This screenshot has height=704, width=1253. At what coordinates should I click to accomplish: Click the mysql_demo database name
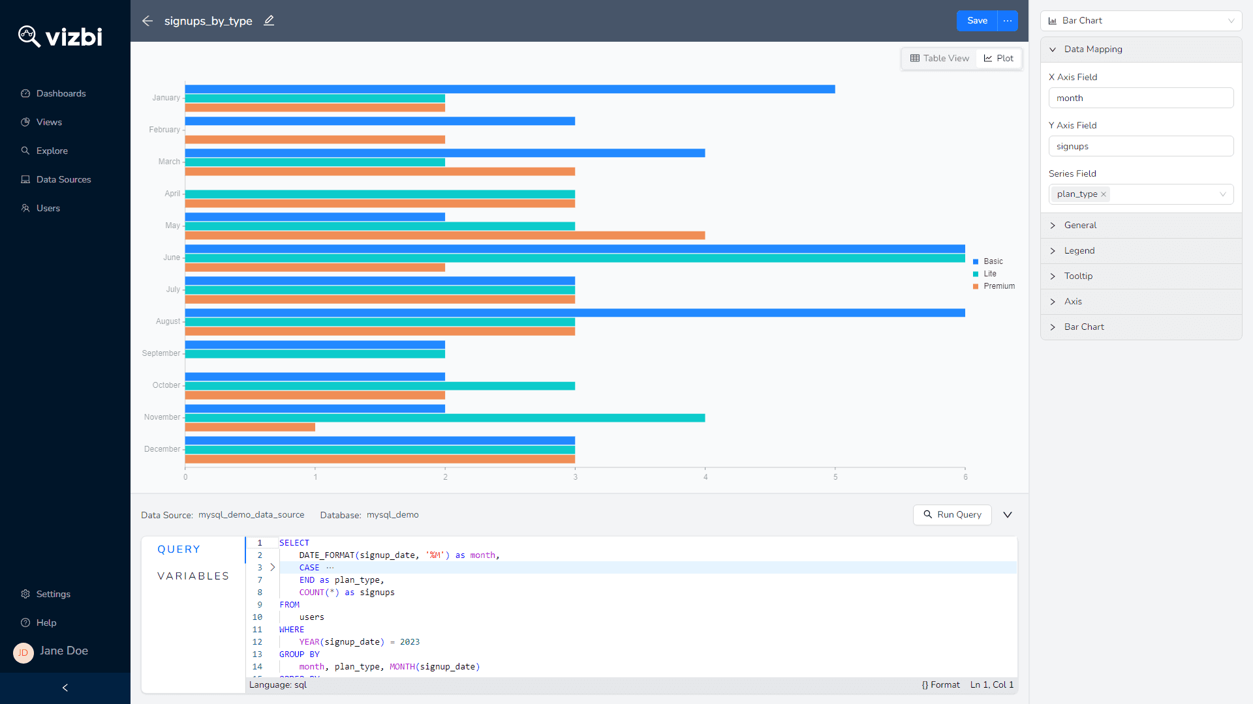(393, 515)
